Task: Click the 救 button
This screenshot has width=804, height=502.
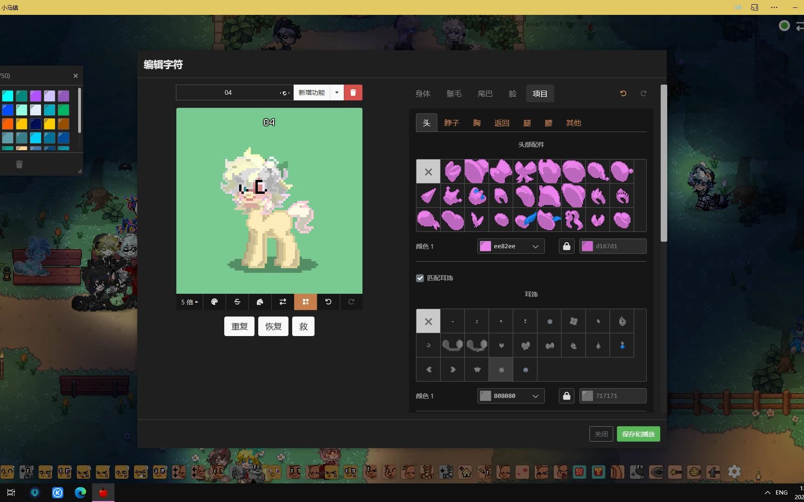Action: tap(303, 326)
